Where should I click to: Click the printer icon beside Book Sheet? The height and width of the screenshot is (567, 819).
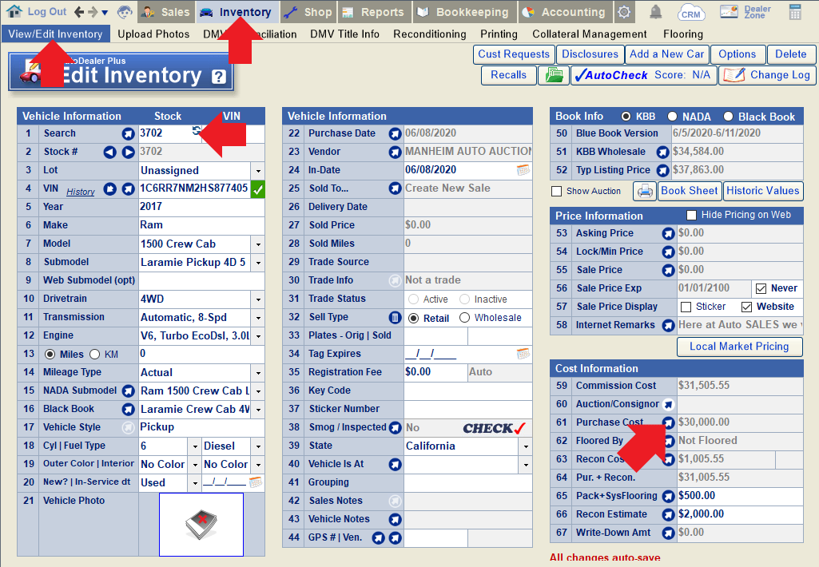645,191
